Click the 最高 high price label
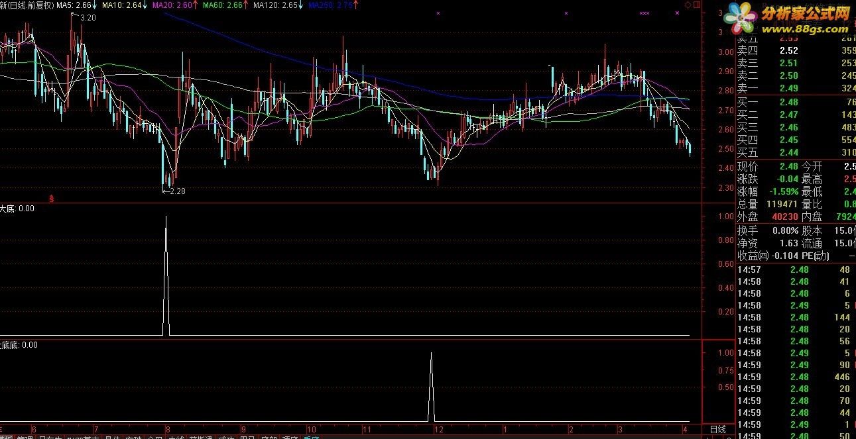The image size is (856, 439). point(812,179)
